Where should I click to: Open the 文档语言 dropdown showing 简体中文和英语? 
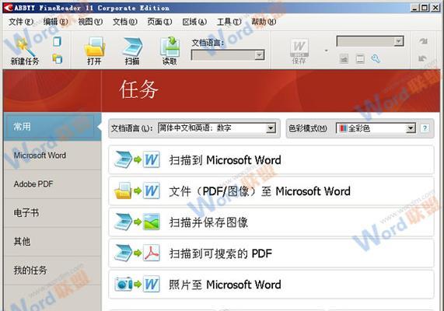[217, 128]
